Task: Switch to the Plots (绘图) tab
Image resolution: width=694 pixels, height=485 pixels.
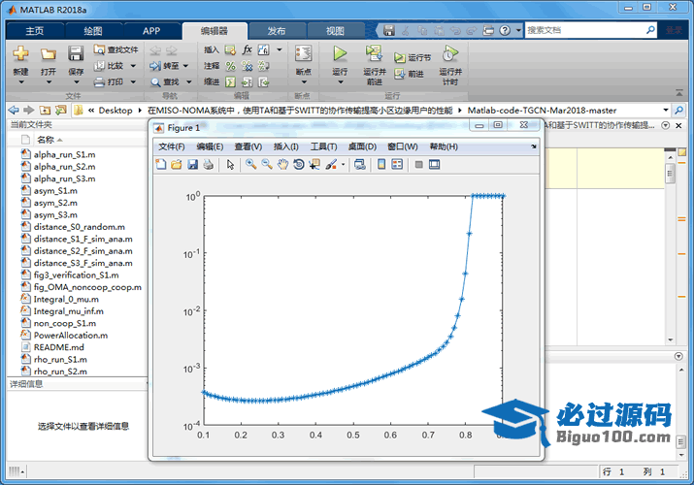Action: click(x=93, y=31)
